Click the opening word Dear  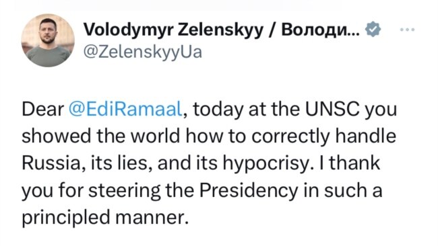tap(42, 109)
